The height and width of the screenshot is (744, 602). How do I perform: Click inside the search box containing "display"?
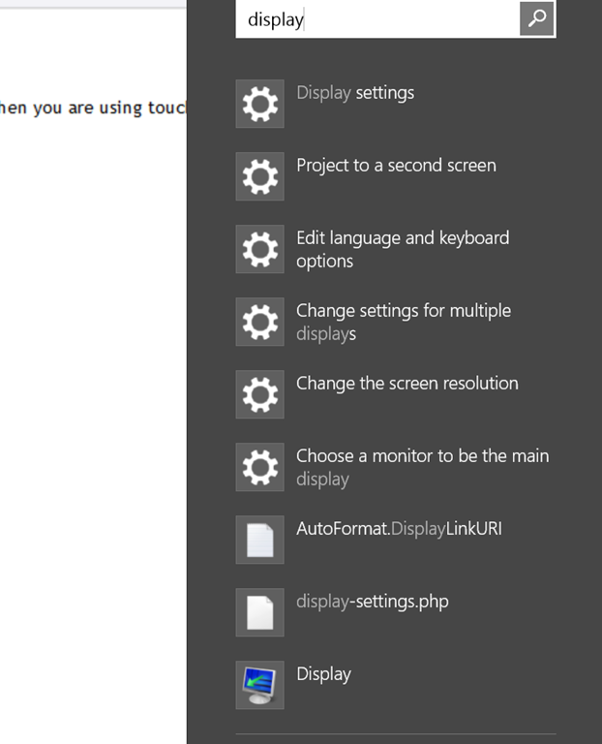(377, 19)
